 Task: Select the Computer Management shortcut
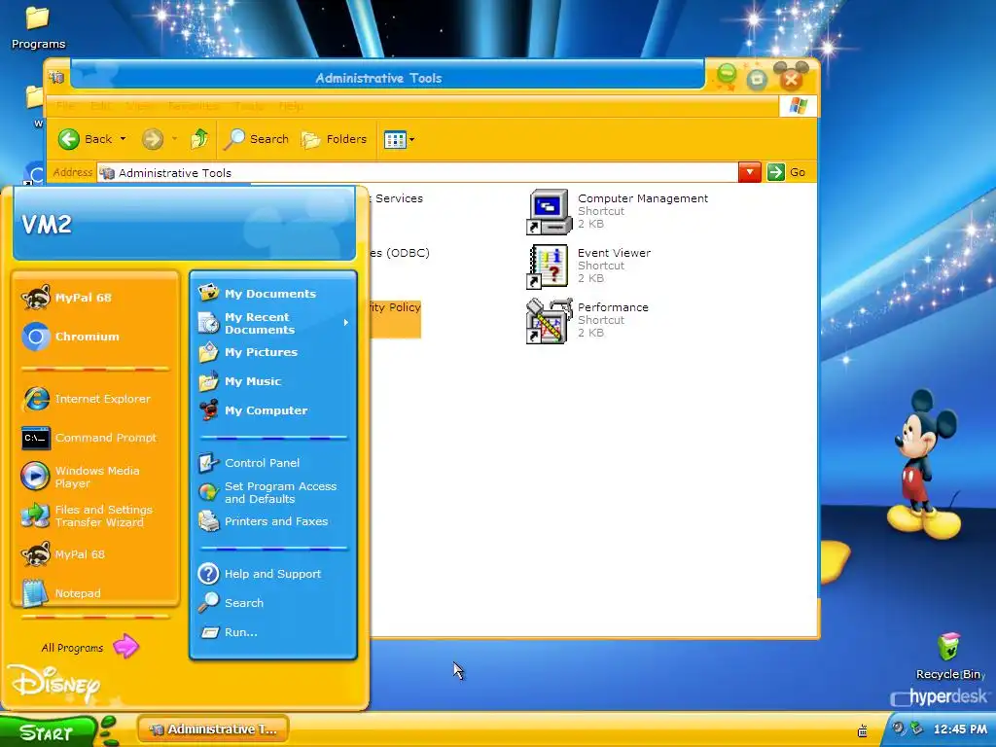(617, 211)
